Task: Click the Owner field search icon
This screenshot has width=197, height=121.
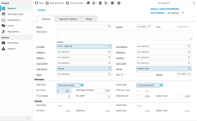Action: (189, 69)
